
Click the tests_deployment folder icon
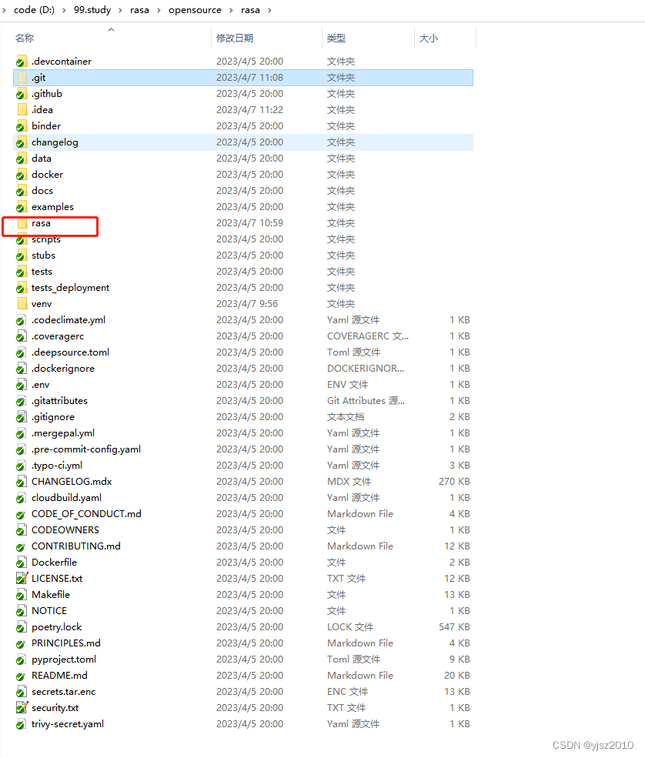[22, 288]
